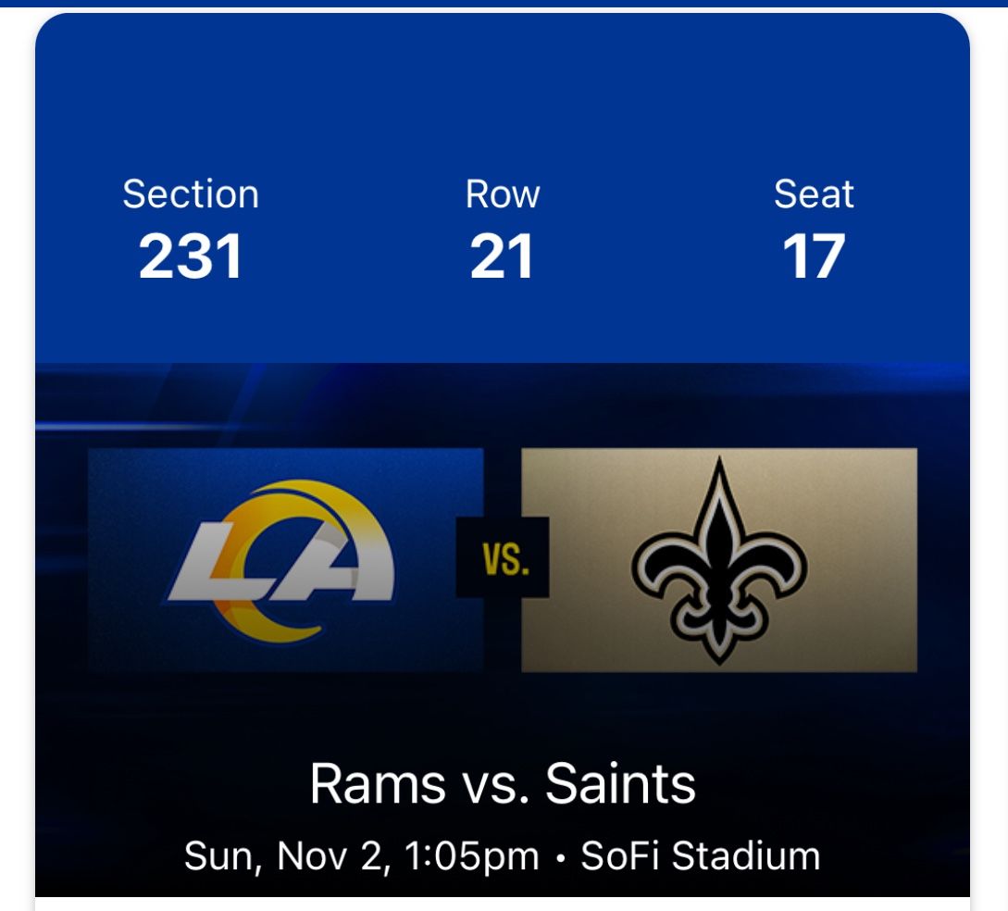The width and height of the screenshot is (1008, 911).
Task: Click row number 21
Action: click(503, 256)
